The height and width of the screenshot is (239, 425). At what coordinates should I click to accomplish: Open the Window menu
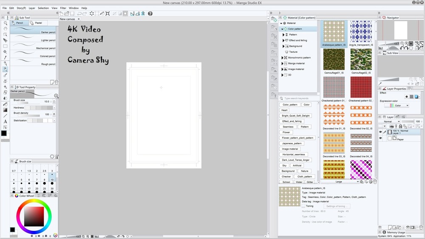click(x=74, y=8)
